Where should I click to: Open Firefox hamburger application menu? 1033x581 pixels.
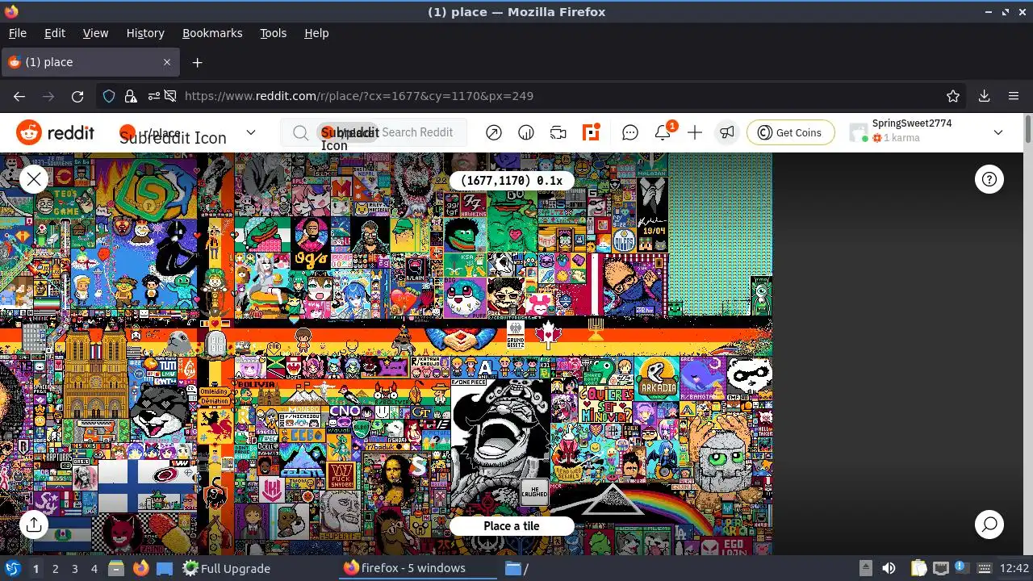(x=1014, y=96)
